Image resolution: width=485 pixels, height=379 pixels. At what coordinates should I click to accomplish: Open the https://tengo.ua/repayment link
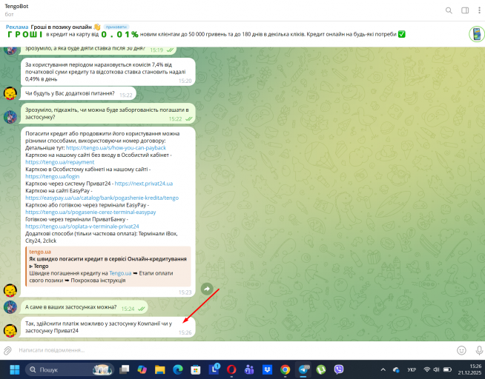(x=59, y=162)
